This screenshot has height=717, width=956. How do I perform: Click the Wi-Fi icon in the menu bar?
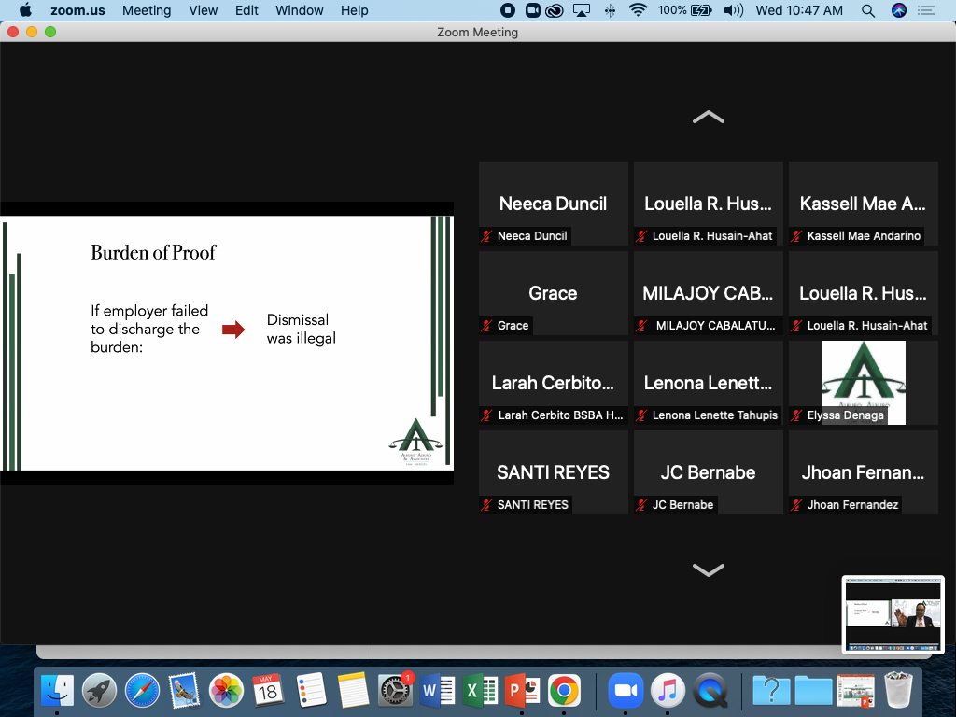coord(640,10)
